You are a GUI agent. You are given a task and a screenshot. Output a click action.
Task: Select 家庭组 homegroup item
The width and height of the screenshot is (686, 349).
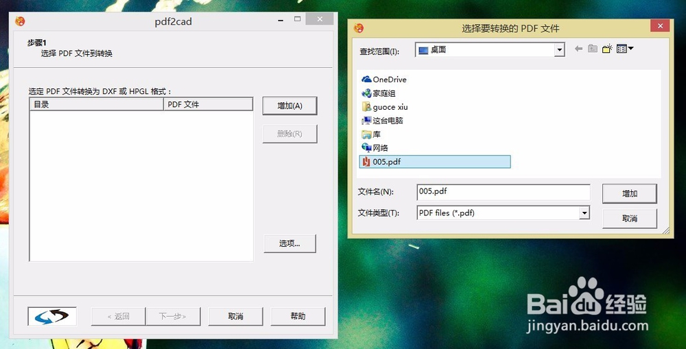pyautogui.click(x=379, y=93)
